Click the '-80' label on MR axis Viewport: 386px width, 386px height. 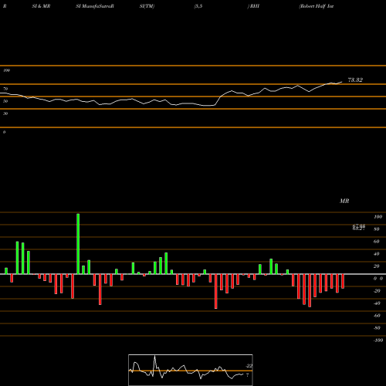(x=377, y=328)
